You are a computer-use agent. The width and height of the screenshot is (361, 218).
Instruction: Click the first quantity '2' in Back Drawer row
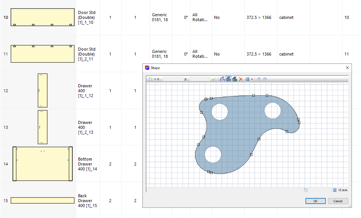(x=110, y=201)
